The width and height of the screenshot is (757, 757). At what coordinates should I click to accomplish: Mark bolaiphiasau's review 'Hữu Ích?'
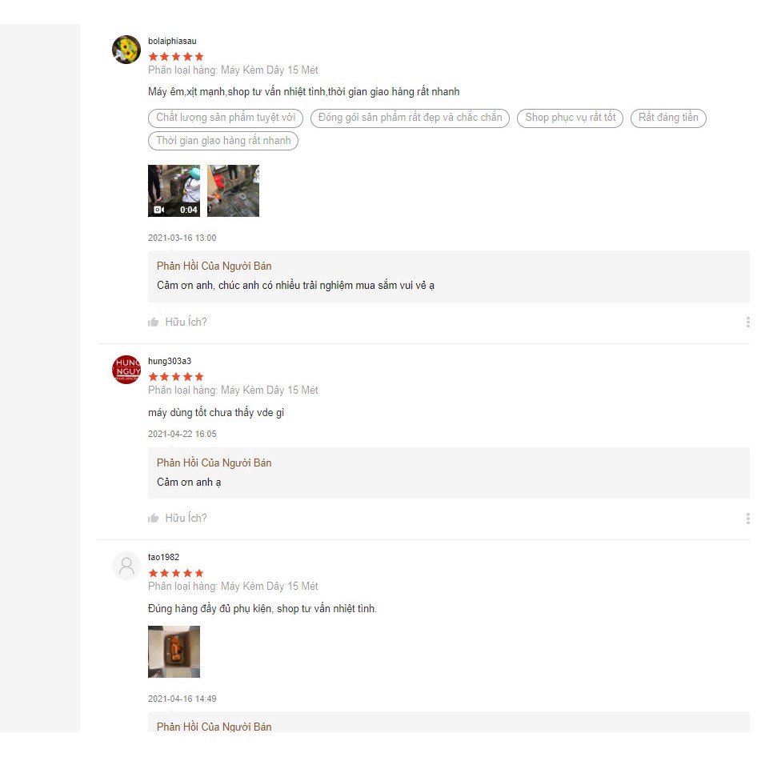pos(186,322)
